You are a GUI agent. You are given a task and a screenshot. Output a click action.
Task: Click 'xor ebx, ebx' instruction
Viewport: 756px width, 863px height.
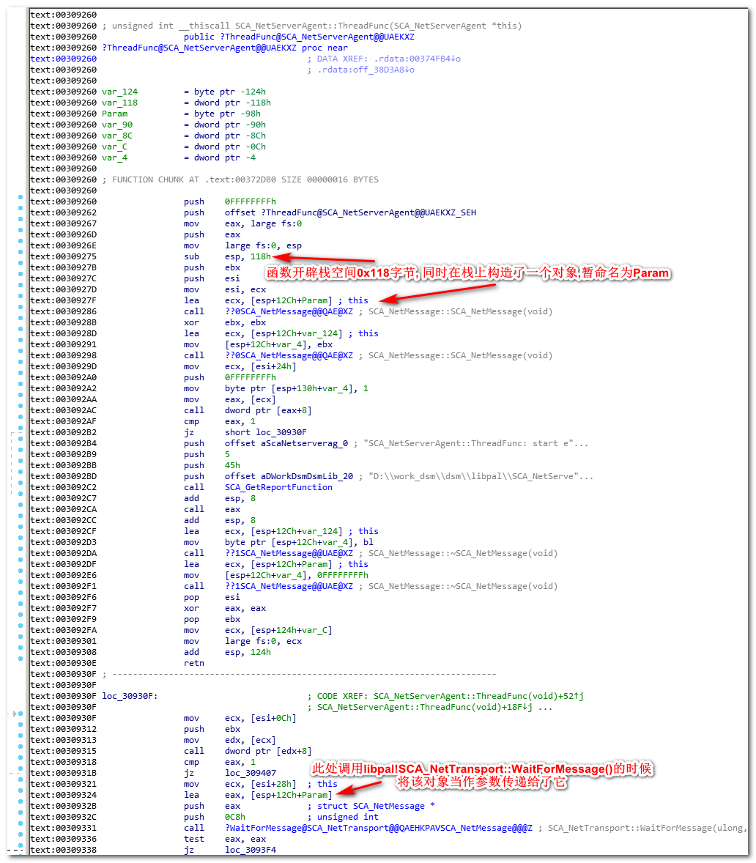pyautogui.click(x=224, y=323)
